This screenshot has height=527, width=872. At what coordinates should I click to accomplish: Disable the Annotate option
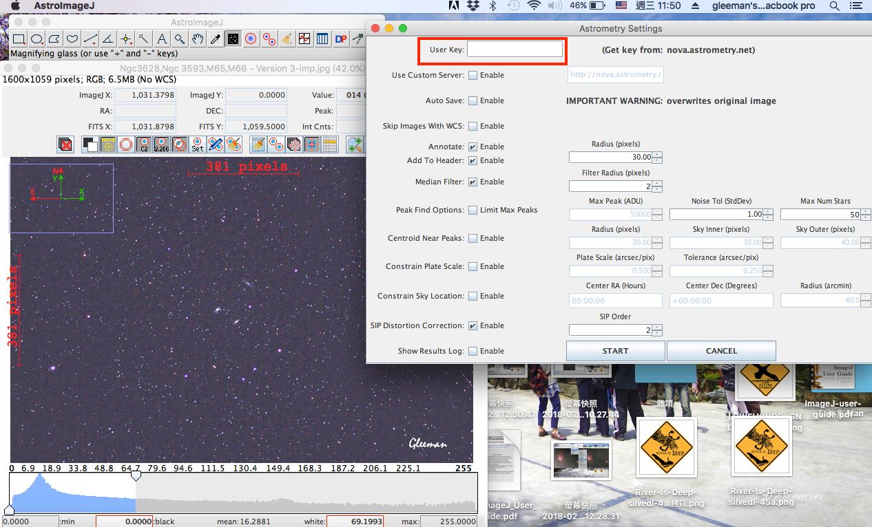click(x=473, y=147)
